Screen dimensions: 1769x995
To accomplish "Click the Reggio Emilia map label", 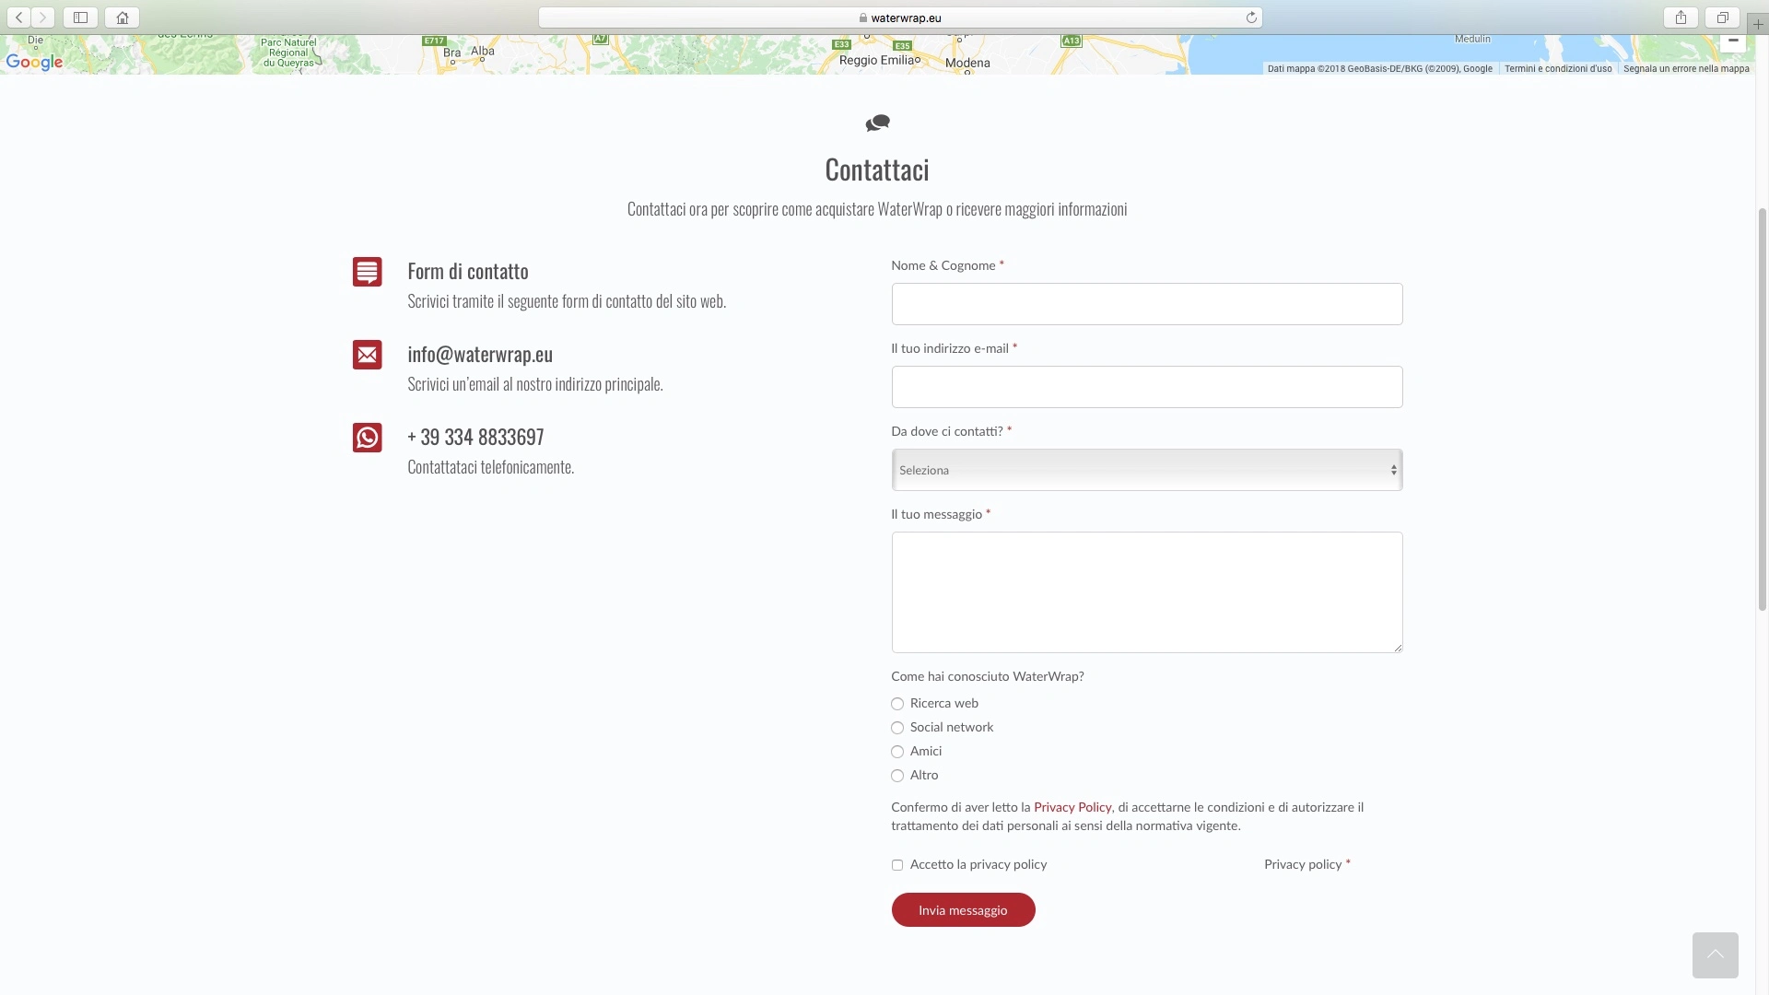I will tap(878, 60).
